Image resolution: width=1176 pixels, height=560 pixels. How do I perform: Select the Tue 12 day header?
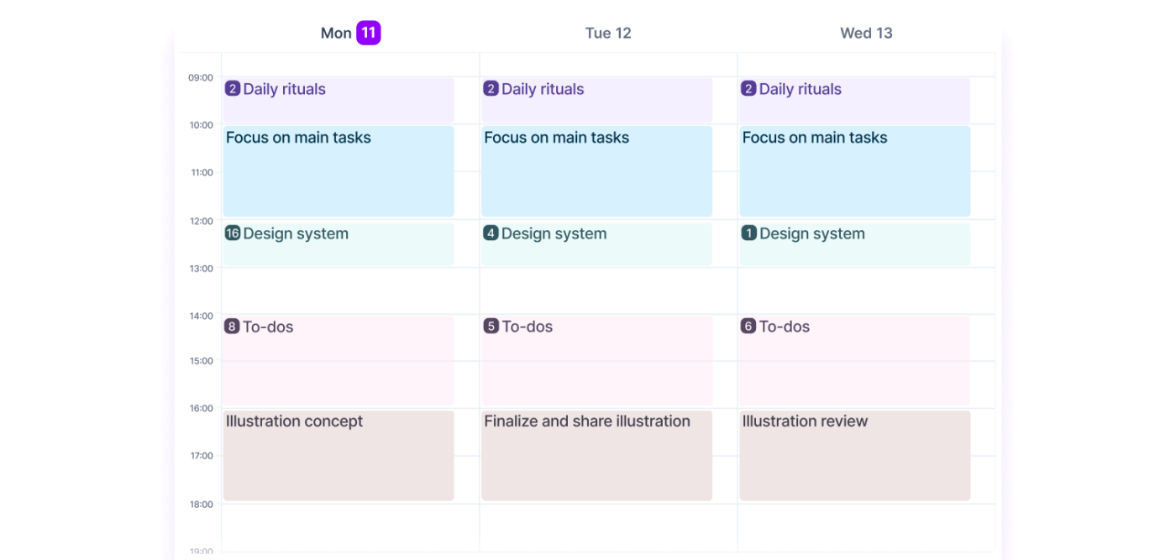(x=608, y=34)
